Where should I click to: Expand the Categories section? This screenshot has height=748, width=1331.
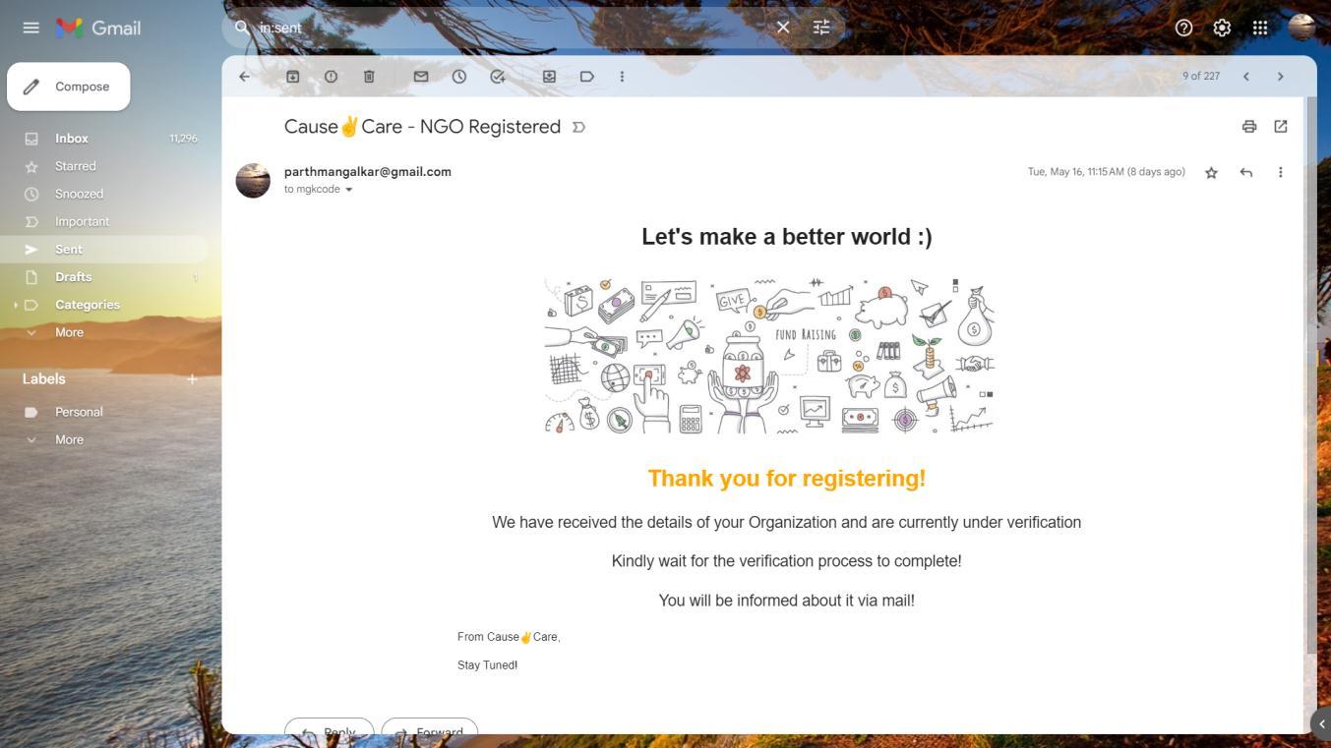[15, 305]
